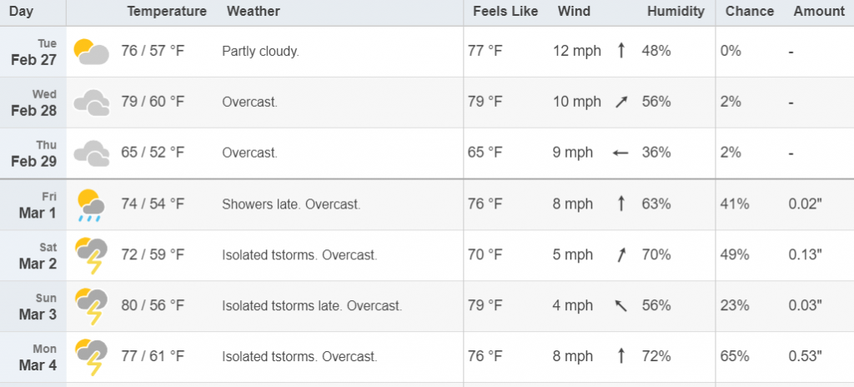
Task: Click the 0.53" precipitation amount for Mar 4
Action: [x=805, y=356]
